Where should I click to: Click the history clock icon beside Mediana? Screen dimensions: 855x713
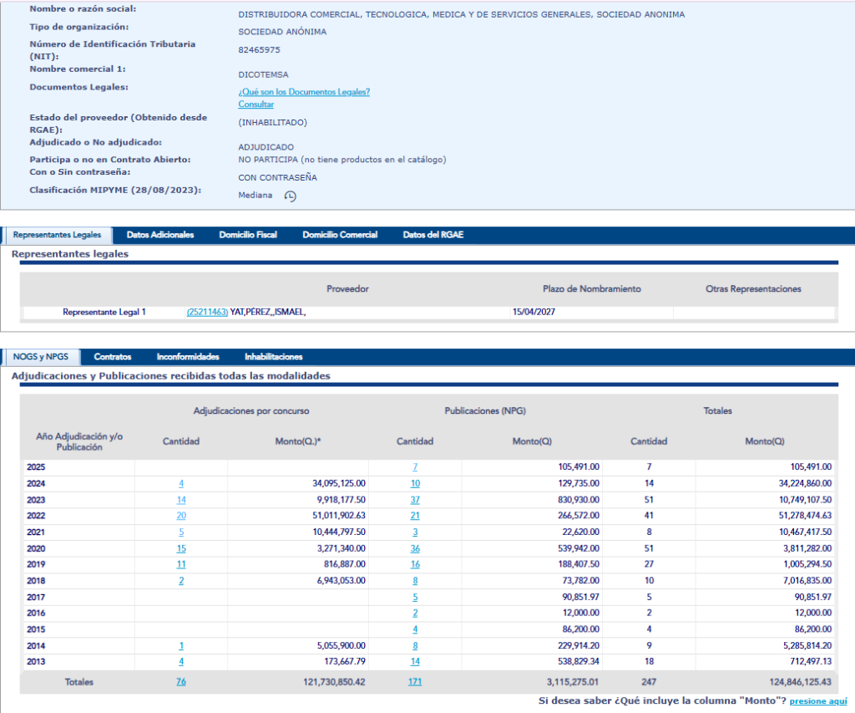pyautogui.click(x=290, y=196)
